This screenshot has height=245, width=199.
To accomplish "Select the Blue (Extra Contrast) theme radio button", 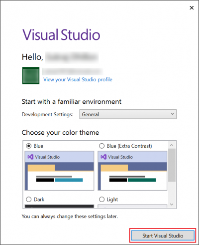I will click(x=101, y=146).
